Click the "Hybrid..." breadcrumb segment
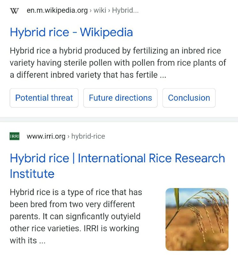Viewport: 238px width, 255px height. [125, 11]
